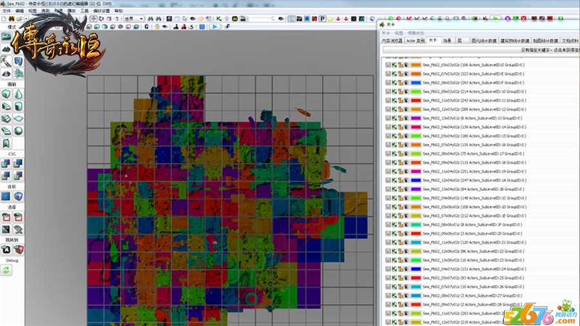Click the CSG Deintersect icon

(18, 176)
